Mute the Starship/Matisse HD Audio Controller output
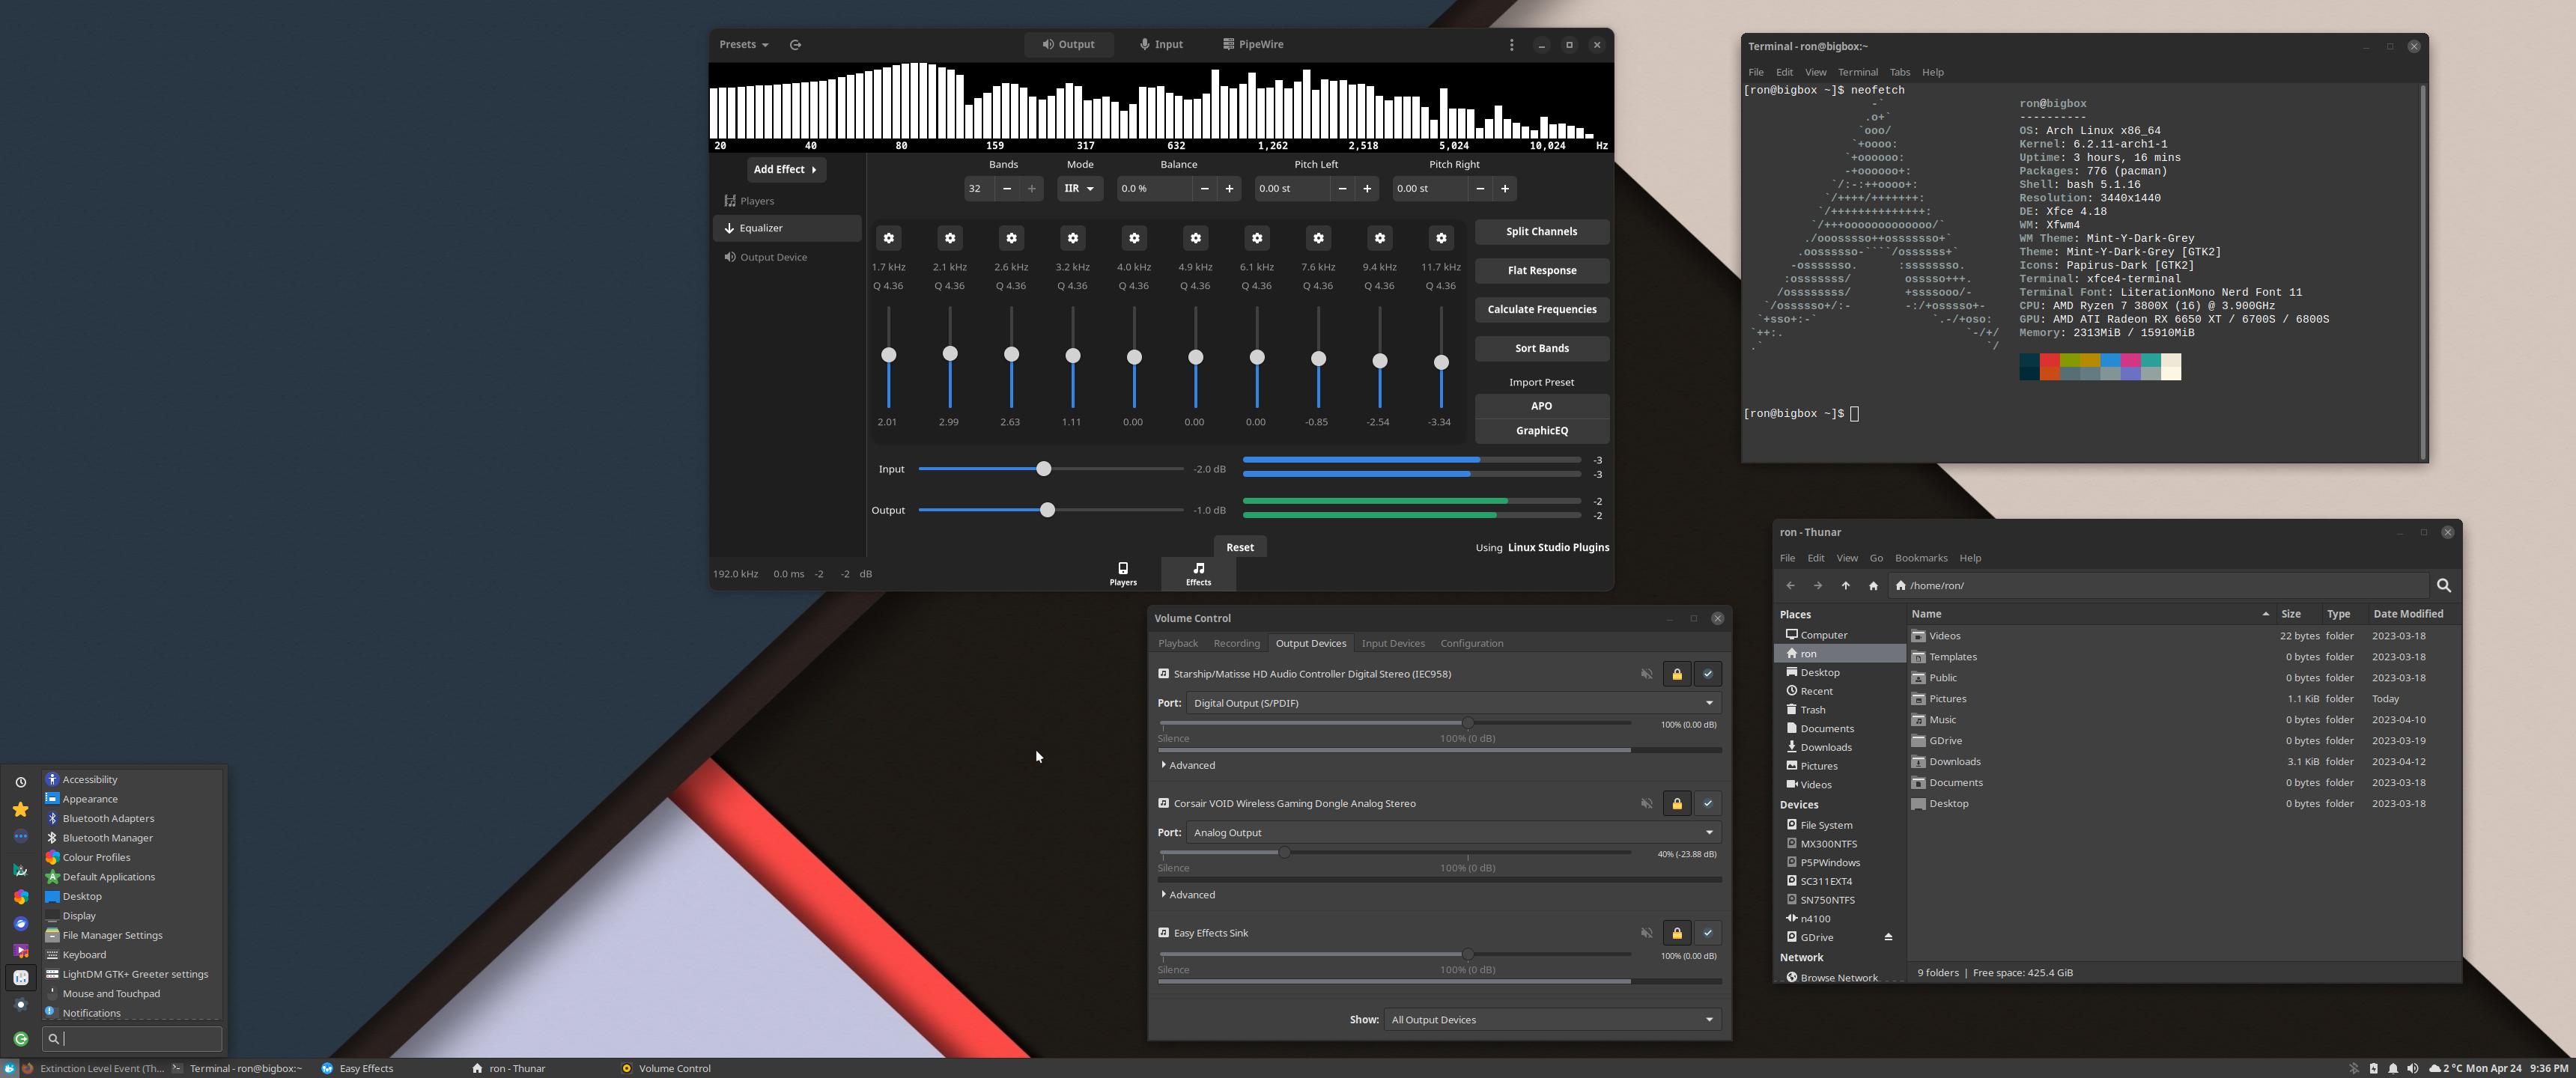 pyautogui.click(x=1646, y=674)
